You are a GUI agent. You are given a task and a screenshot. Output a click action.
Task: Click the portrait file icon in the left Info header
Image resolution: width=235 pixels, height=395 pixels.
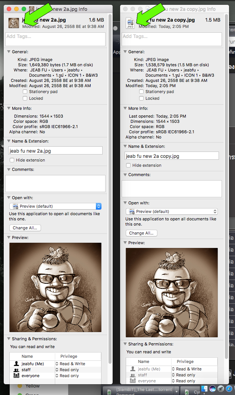pyautogui.click(x=14, y=23)
